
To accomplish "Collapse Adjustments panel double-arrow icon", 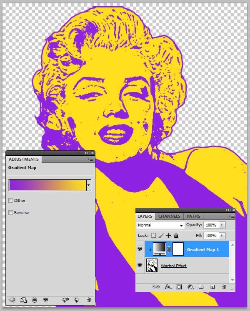I will pyautogui.click(x=86, y=153).
